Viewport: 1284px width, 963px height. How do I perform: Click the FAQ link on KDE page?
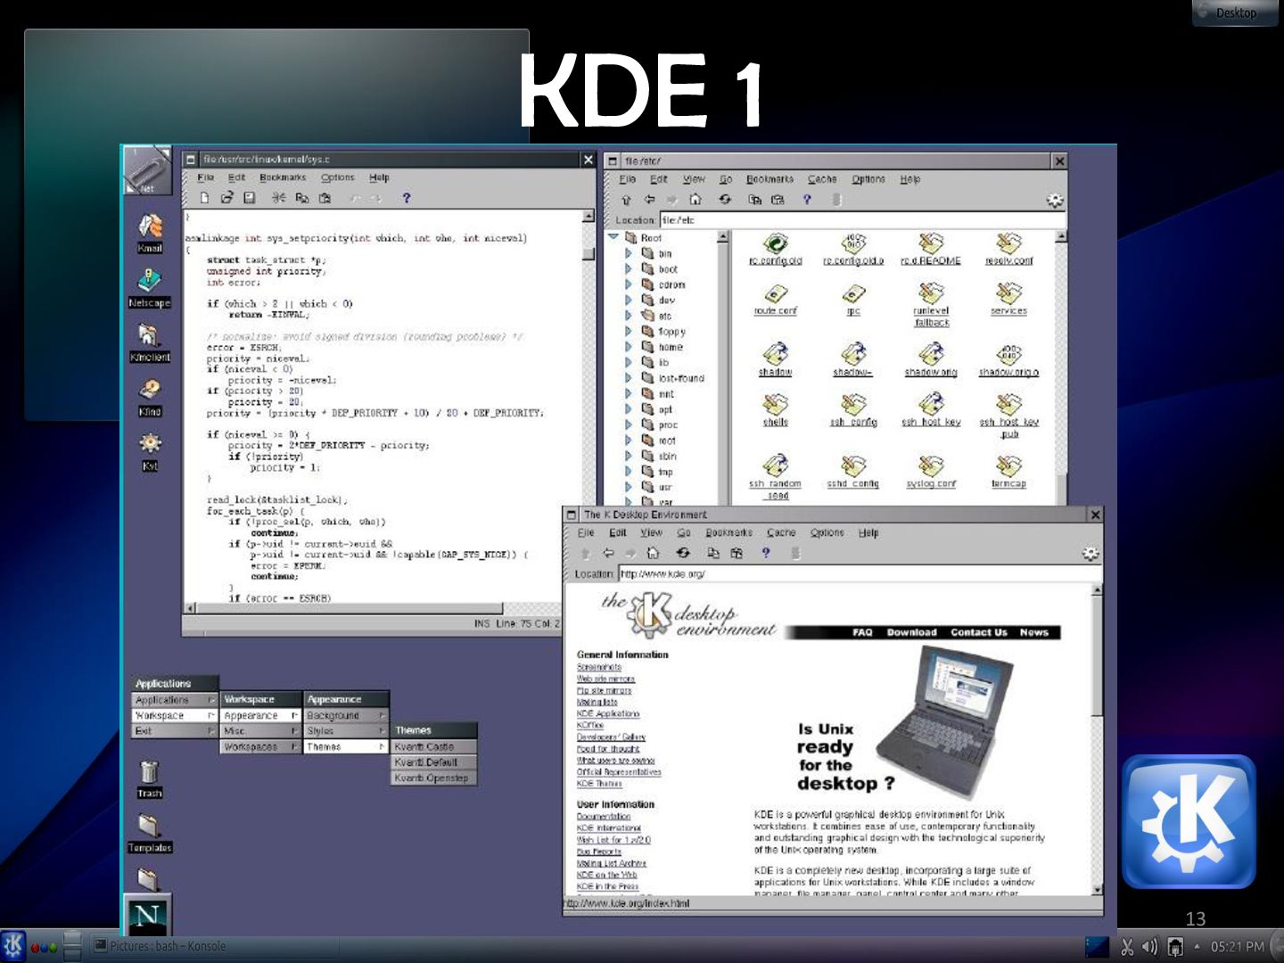pyautogui.click(x=862, y=632)
